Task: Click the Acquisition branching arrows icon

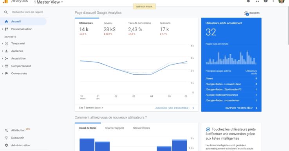Action: [6, 59]
